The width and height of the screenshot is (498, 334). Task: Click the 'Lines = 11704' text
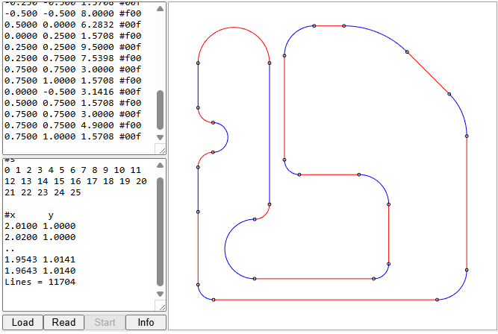point(40,282)
